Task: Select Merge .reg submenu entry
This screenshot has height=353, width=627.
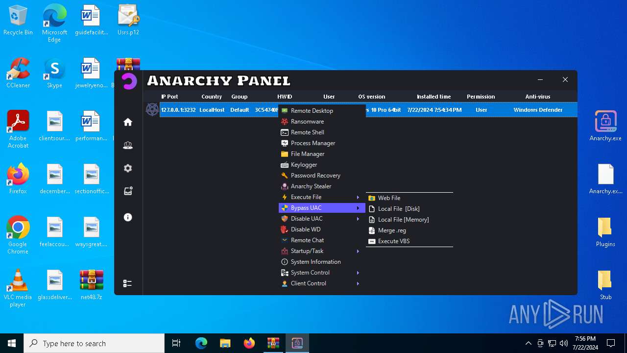Action: pyautogui.click(x=410, y=230)
